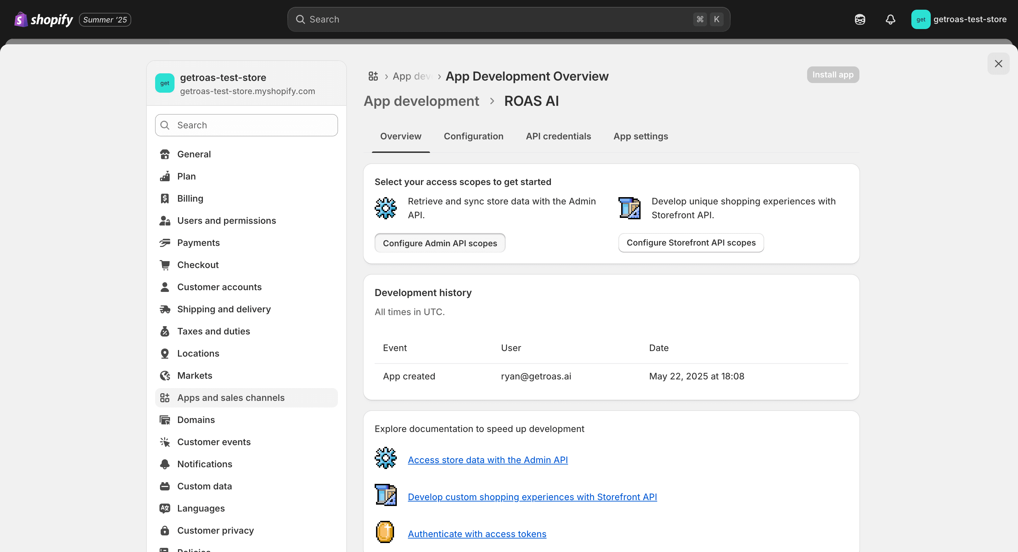The image size is (1018, 552).
Task: Click Configure Storefront API scopes button
Action: click(x=691, y=243)
